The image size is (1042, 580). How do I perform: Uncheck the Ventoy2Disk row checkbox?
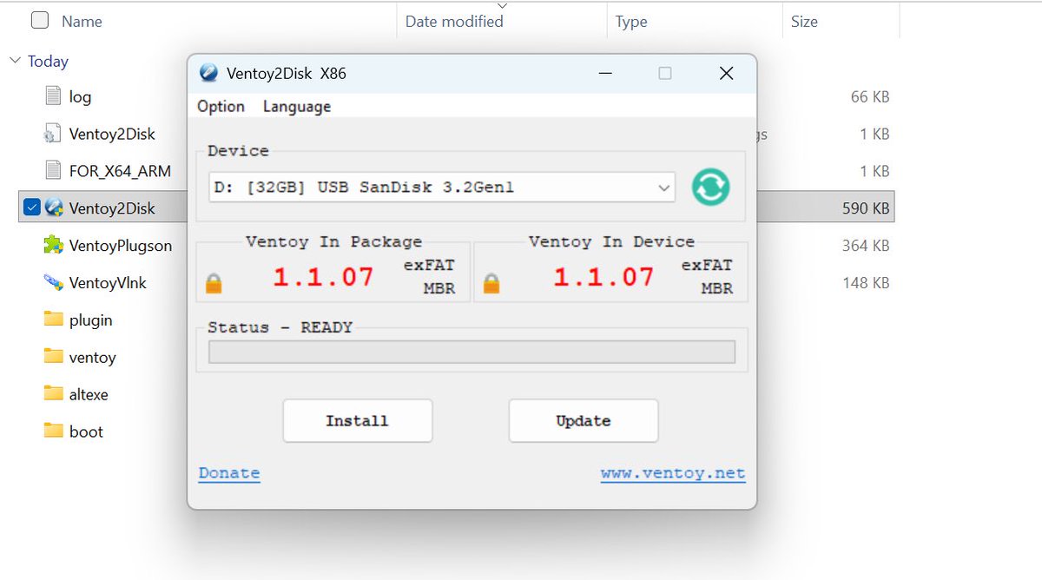pyautogui.click(x=32, y=208)
